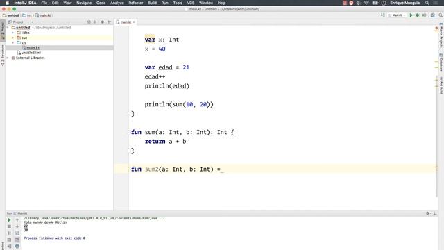The height and width of the screenshot is (250, 444).
Task: Rerun program in Run panel
Action: (9, 220)
